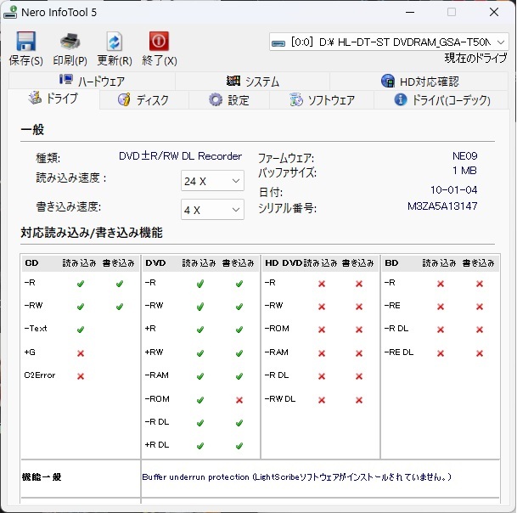Minimize the Nero InfoTool window
The image size is (517, 513).
[410, 12]
